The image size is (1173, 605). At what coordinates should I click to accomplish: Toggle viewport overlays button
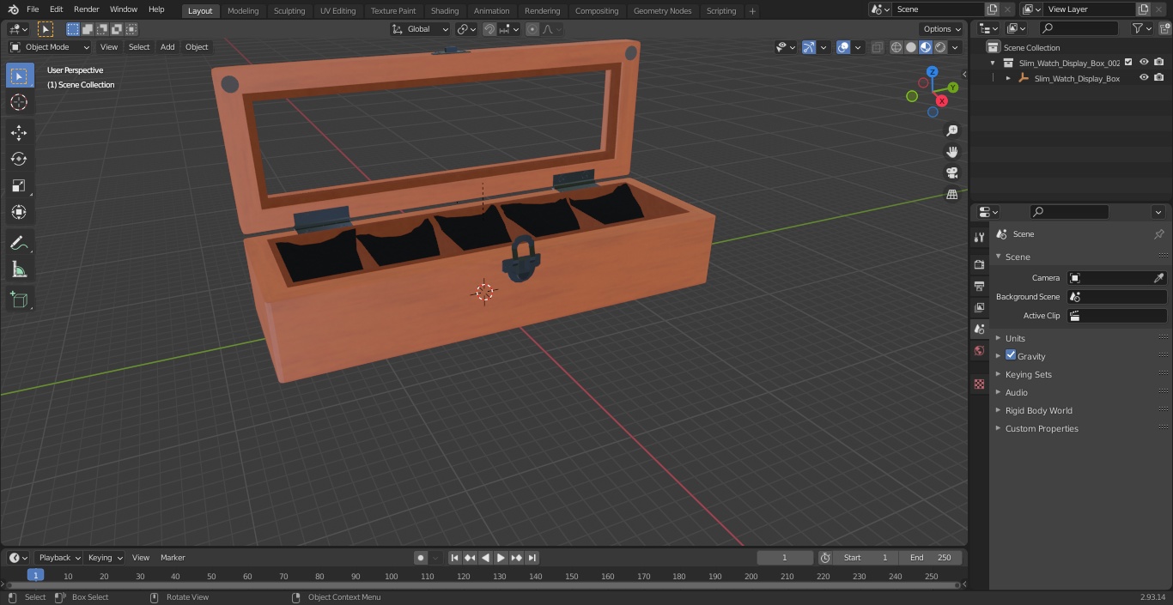843,47
